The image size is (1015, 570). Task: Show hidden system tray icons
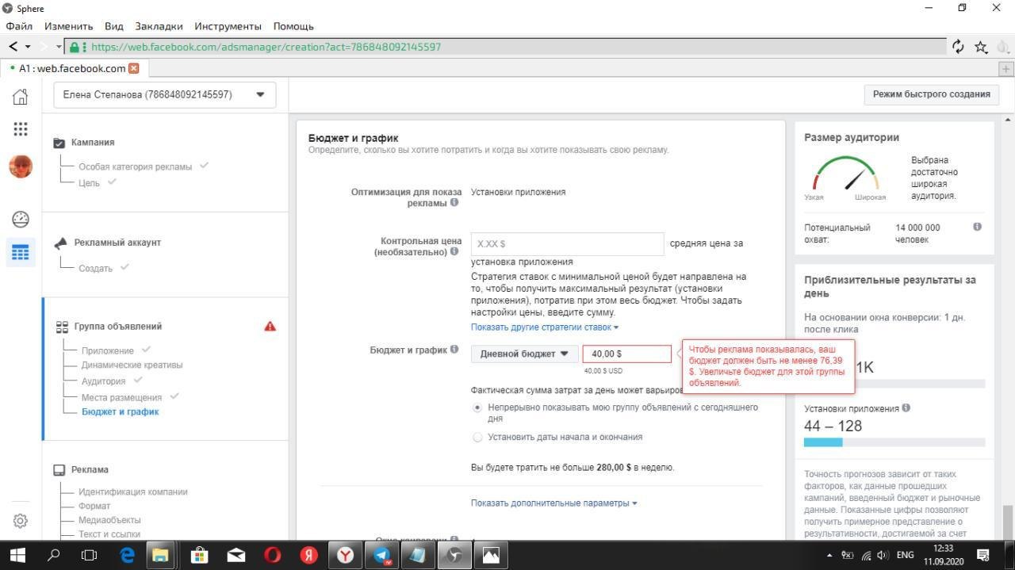tap(829, 555)
